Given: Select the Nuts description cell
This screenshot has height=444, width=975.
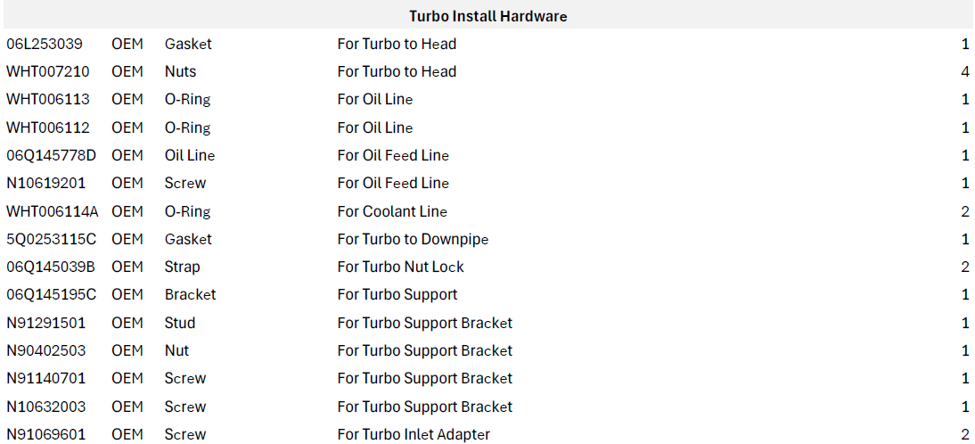Looking at the screenshot, I should click(180, 71).
